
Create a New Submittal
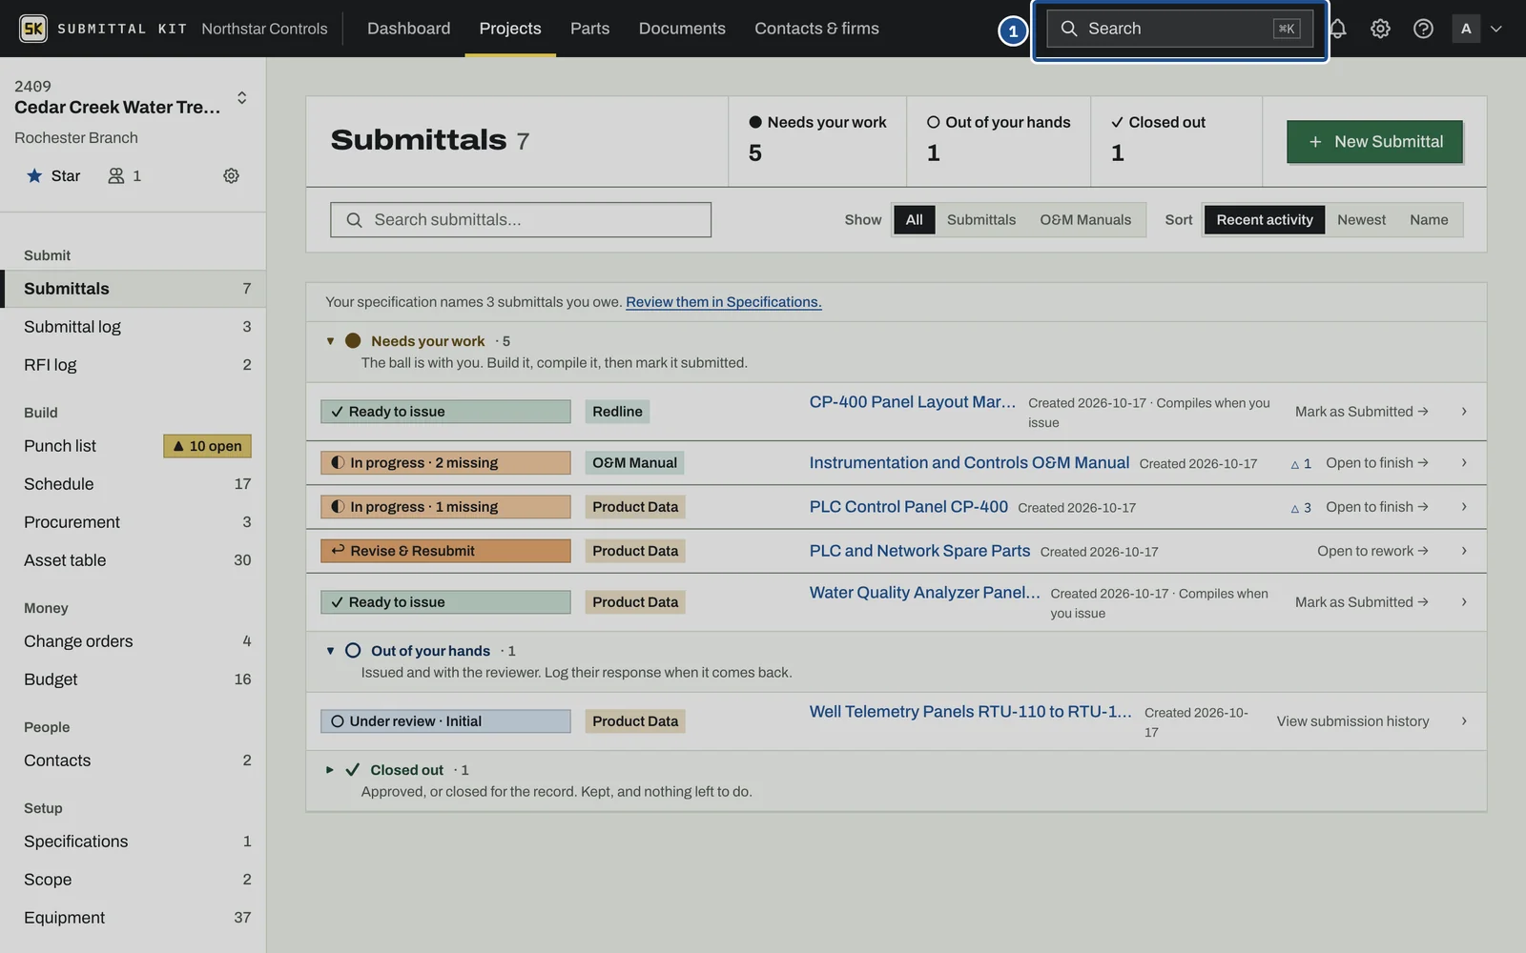(1374, 142)
